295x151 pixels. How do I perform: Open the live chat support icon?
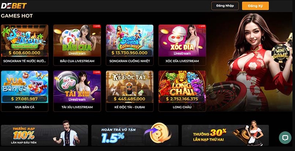pos(285,138)
